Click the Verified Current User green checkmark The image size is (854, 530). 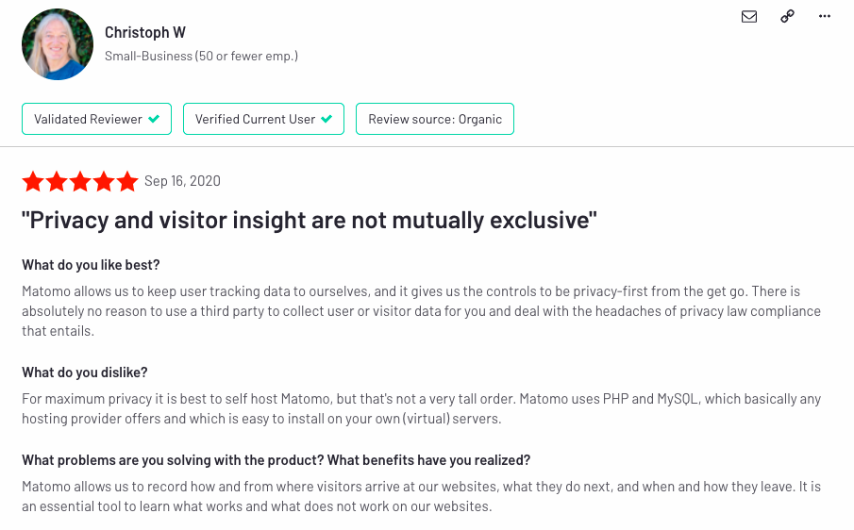[327, 119]
